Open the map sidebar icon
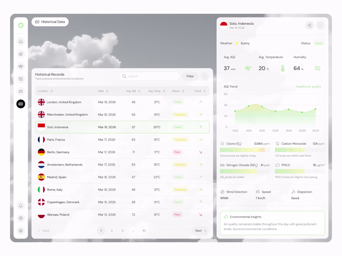This screenshot has width=342, height=256. [21, 79]
